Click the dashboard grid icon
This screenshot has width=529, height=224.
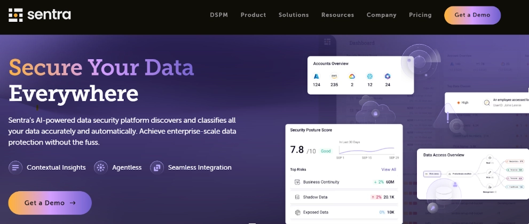(327, 42)
